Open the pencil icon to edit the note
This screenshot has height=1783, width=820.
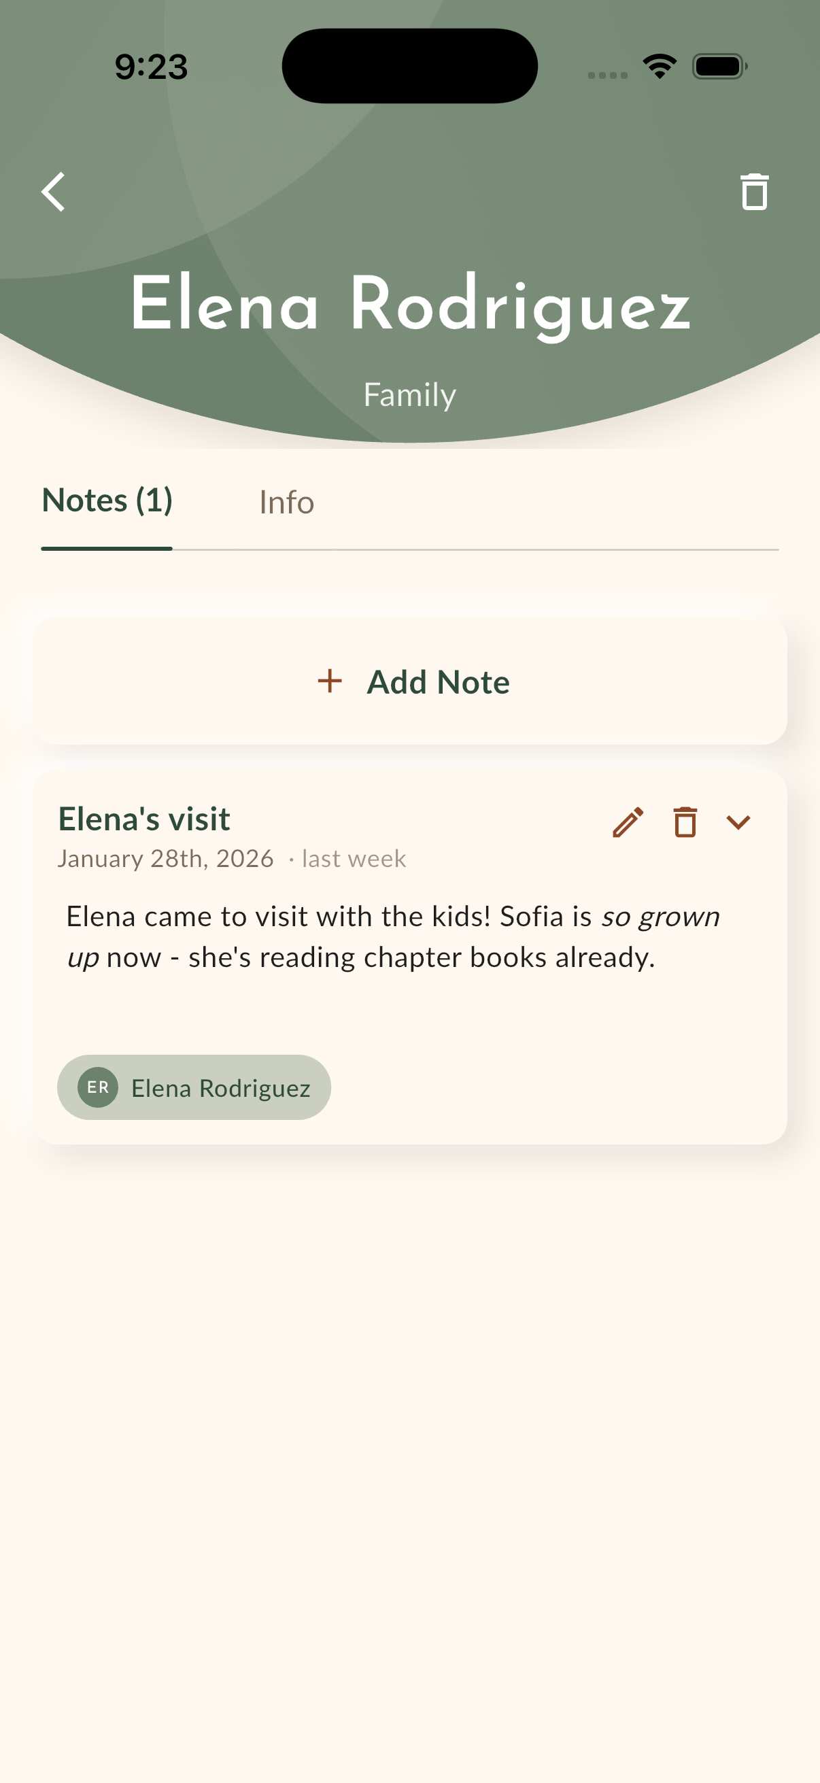coord(628,822)
